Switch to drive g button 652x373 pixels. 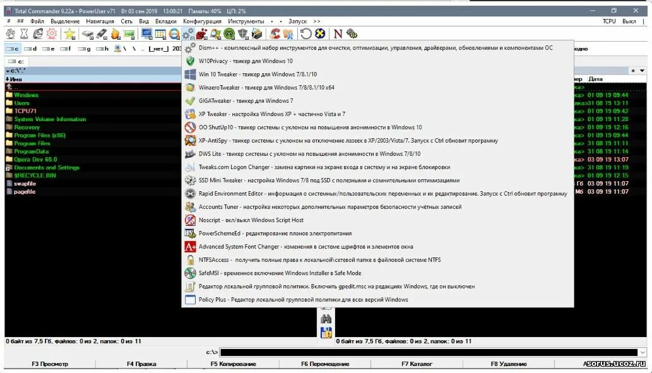click(85, 49)
